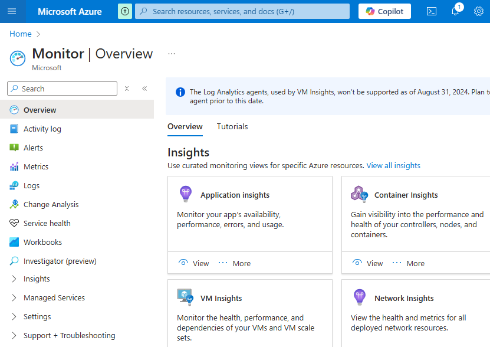Click the Overview sidebar icon
The height and width of the screenshot is (347, 490).
tap(14, 110)
